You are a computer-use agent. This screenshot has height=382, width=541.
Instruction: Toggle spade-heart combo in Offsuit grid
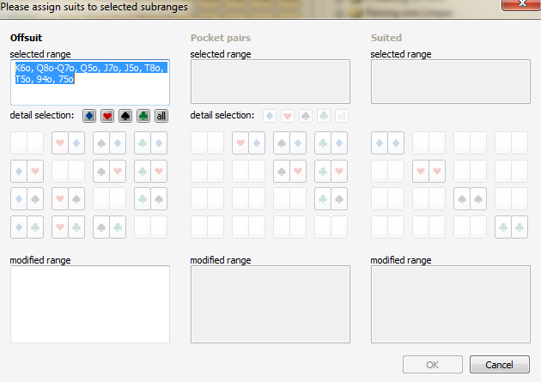(109, 171)
